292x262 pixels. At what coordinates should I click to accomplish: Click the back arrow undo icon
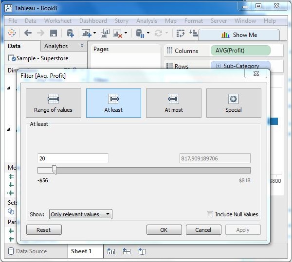(x=28, y=33)
